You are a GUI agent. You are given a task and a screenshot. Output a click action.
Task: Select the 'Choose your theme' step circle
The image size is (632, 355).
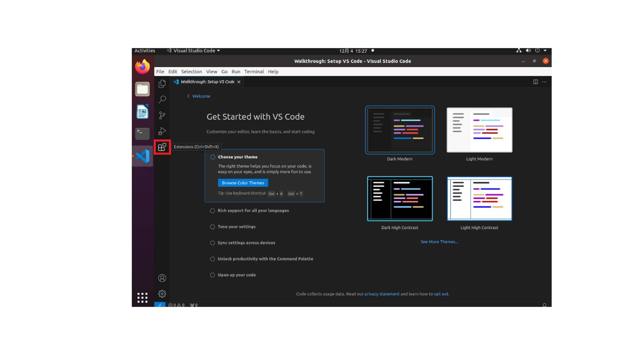click(213, 157)
